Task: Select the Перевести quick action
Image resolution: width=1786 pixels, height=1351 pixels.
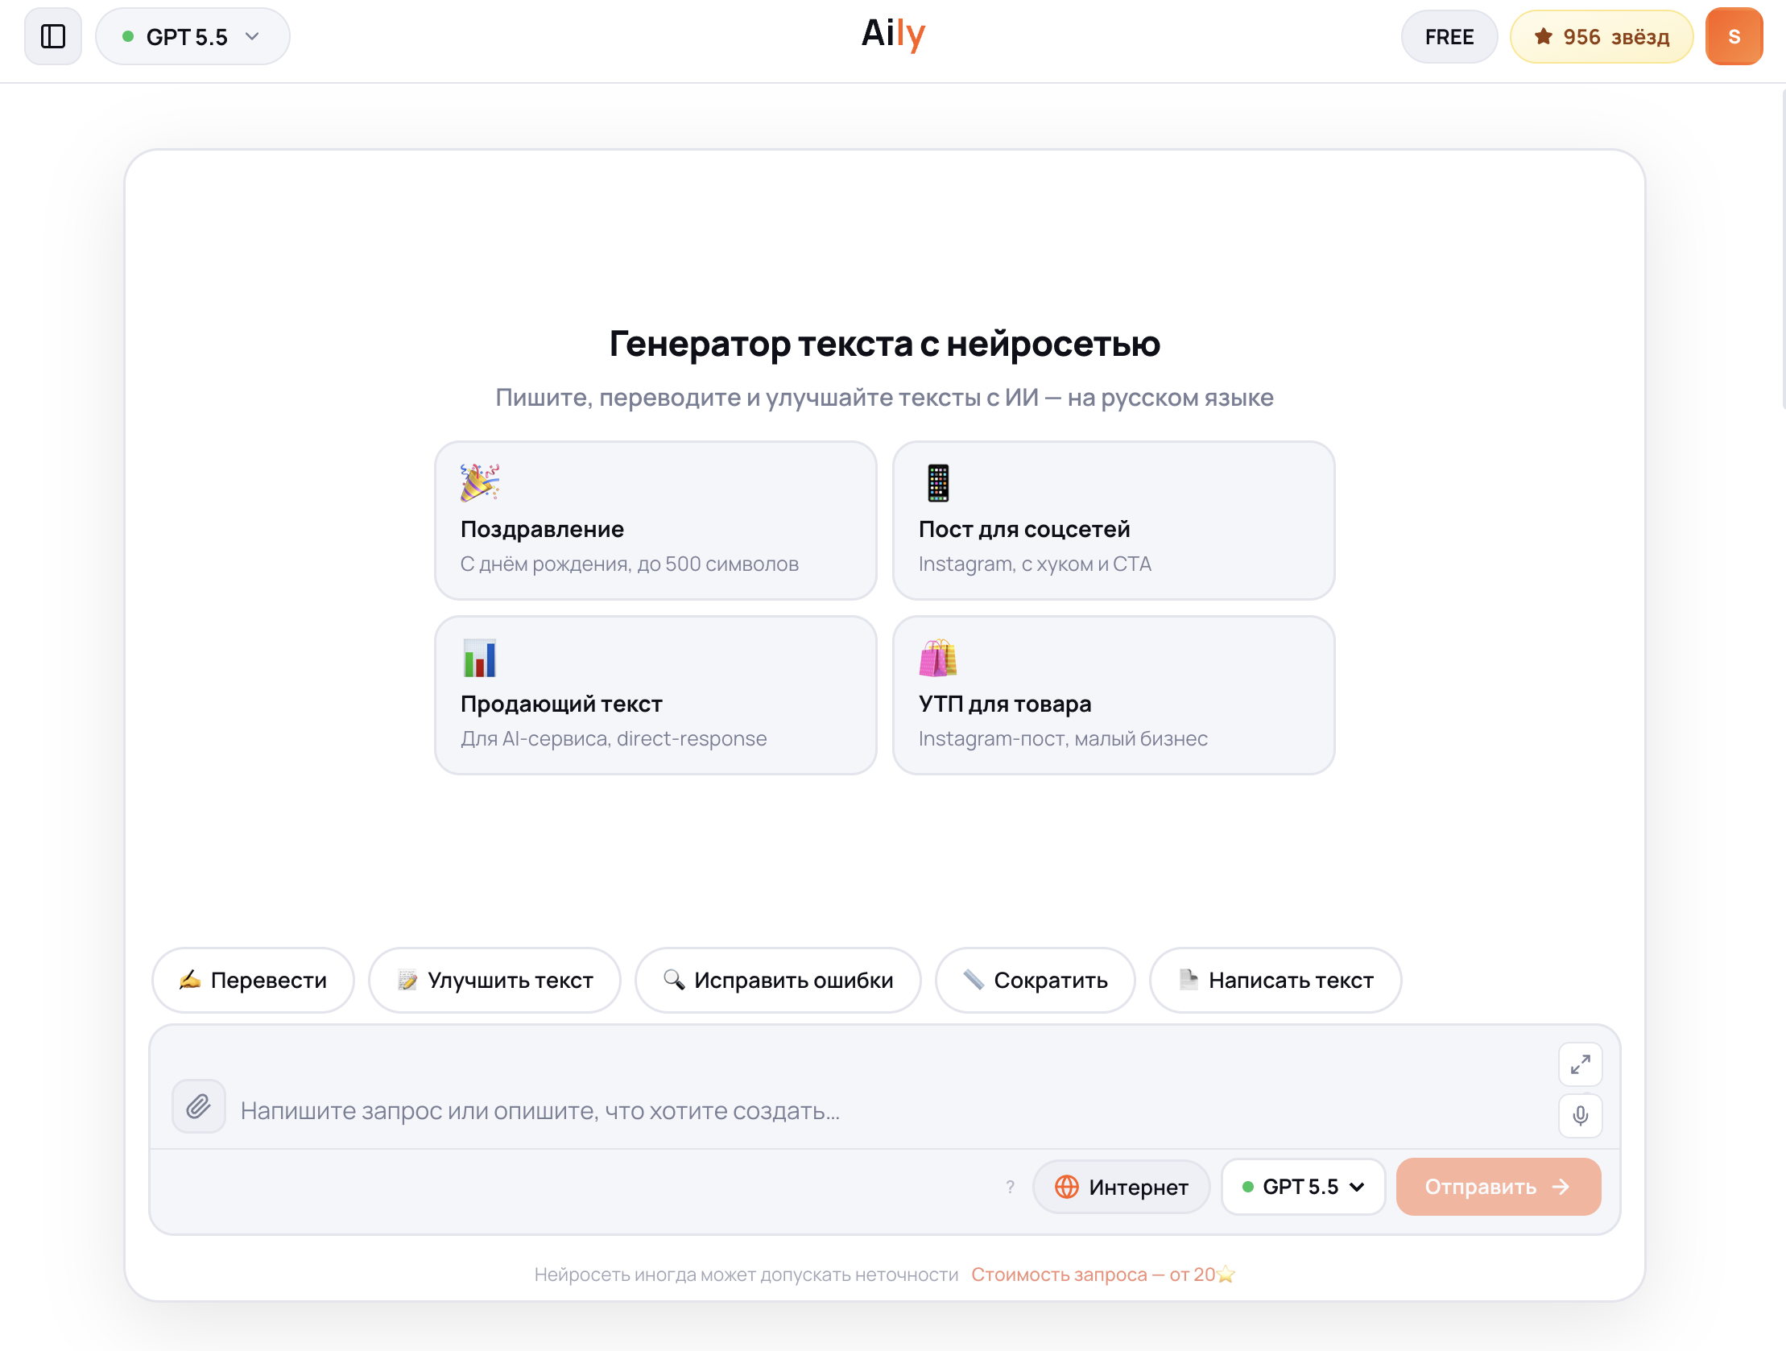Action: [x=253, y=980]
